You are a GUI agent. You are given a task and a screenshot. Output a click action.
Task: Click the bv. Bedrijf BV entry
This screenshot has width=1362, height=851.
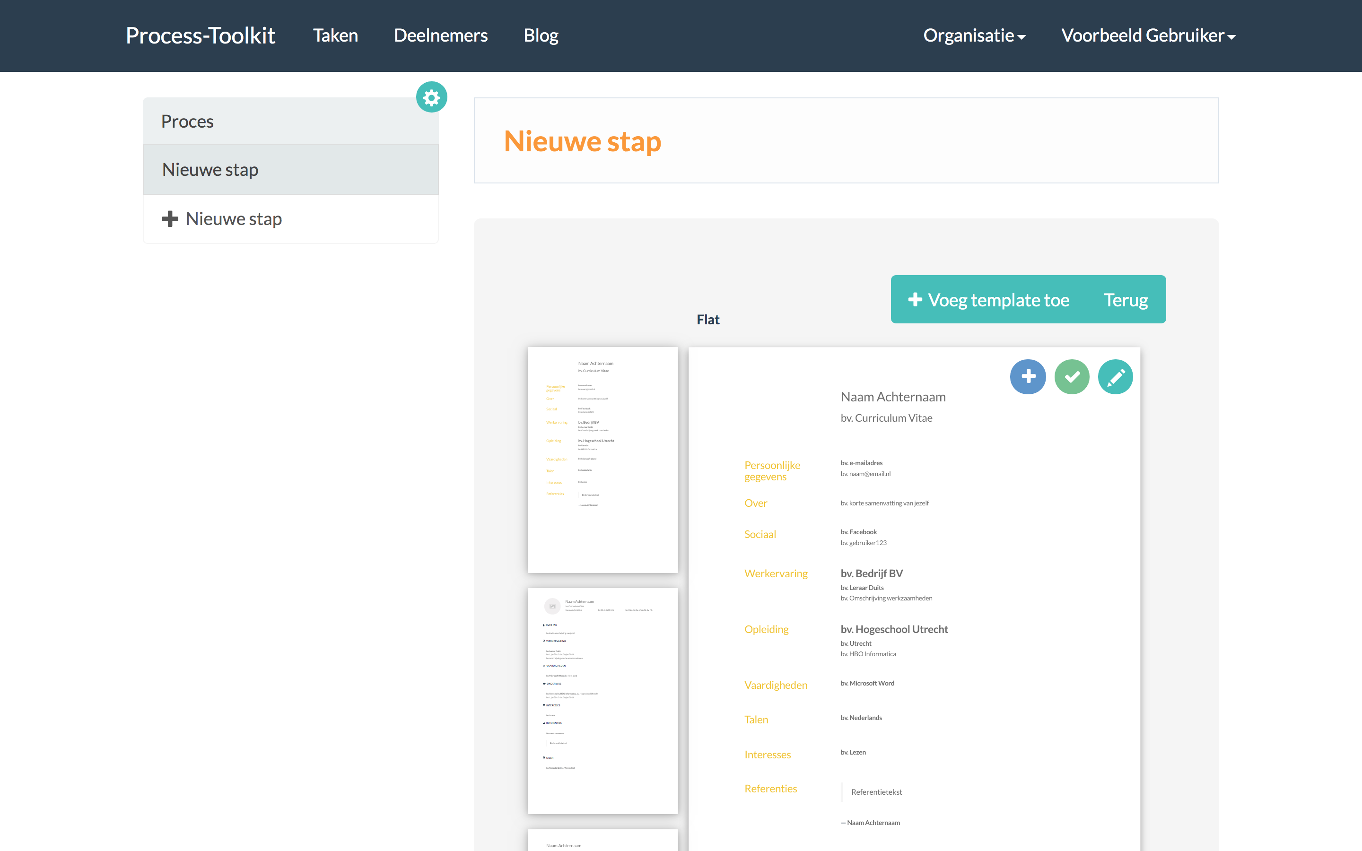coord(872,573)
